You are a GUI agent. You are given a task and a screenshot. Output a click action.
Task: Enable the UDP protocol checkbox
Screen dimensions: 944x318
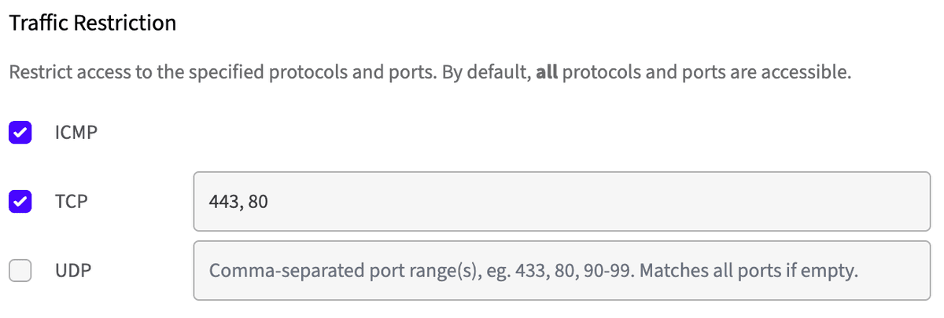click(x=20, y=271)
